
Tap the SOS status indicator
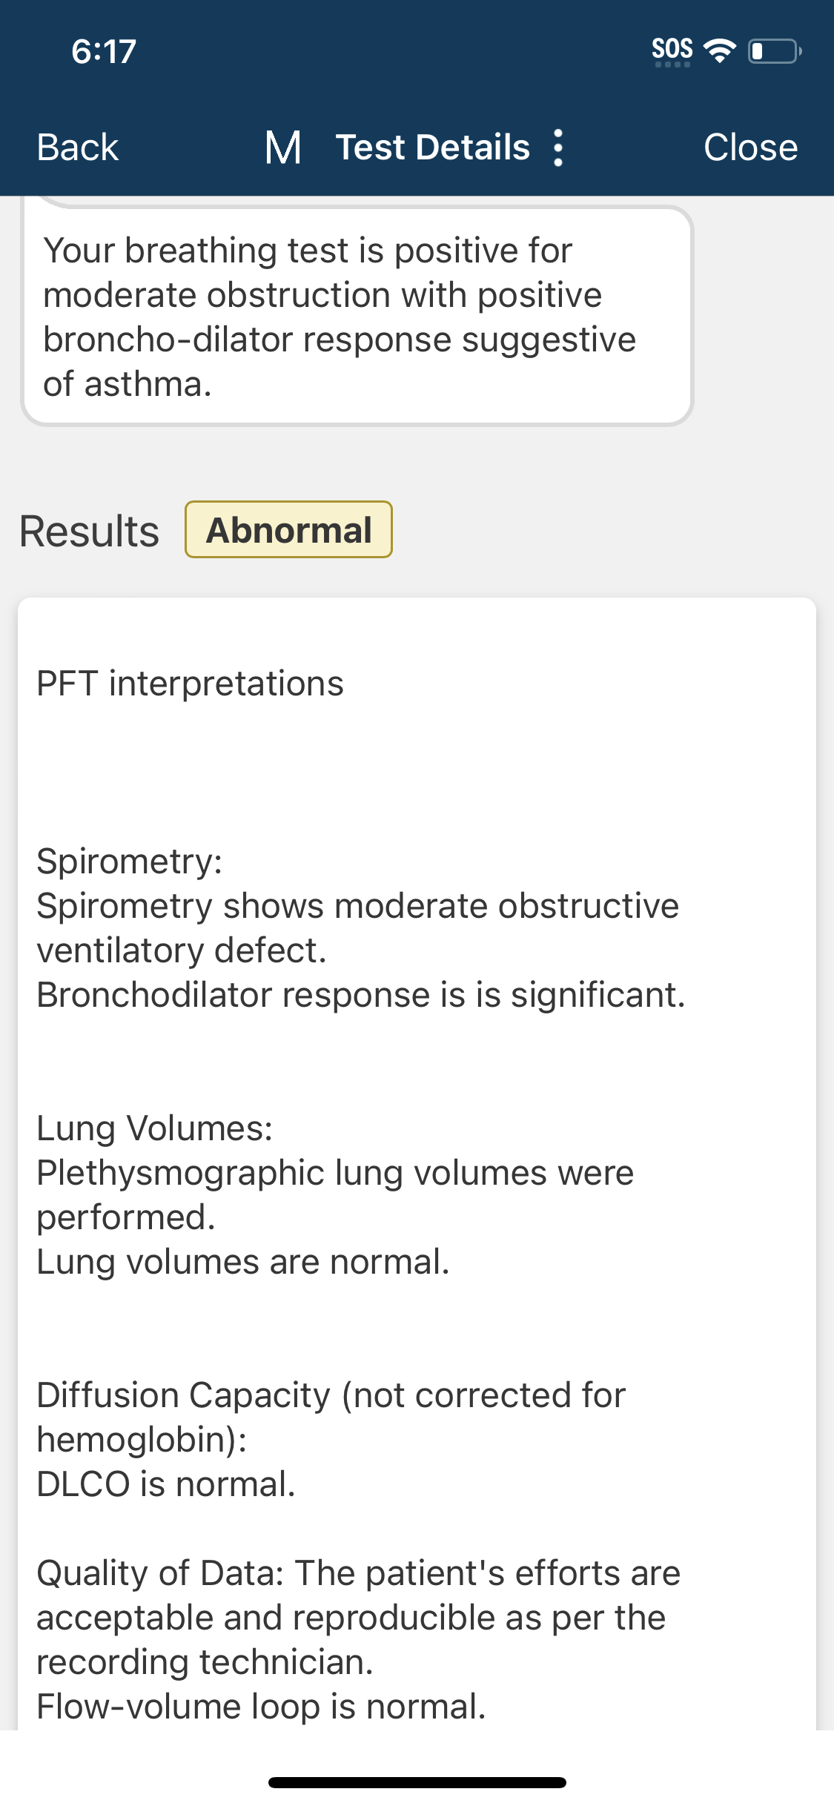click(x=672, y=50)
